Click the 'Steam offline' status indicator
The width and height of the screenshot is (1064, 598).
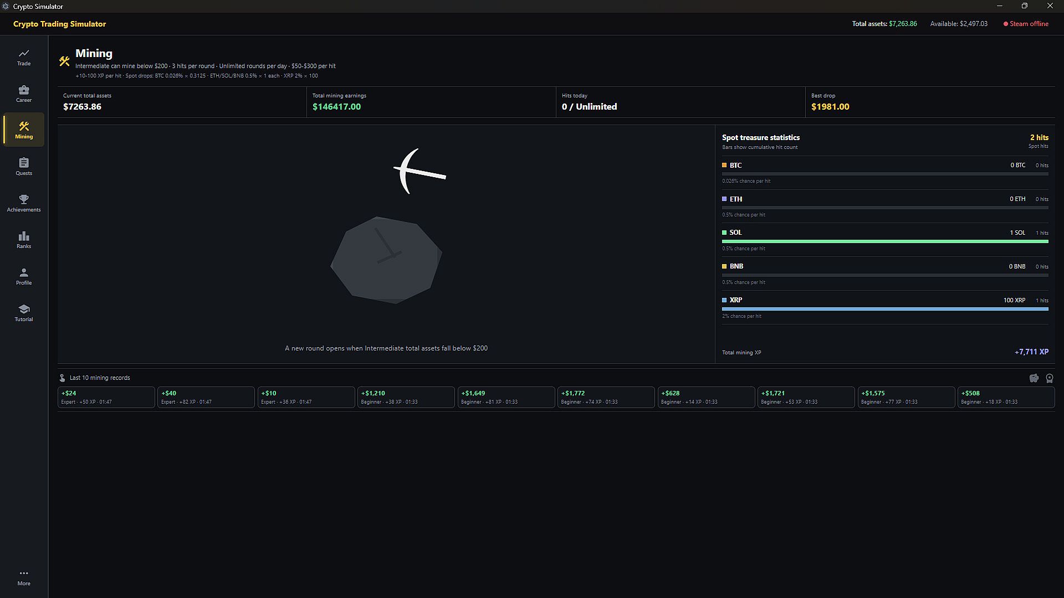point(1026,24)
